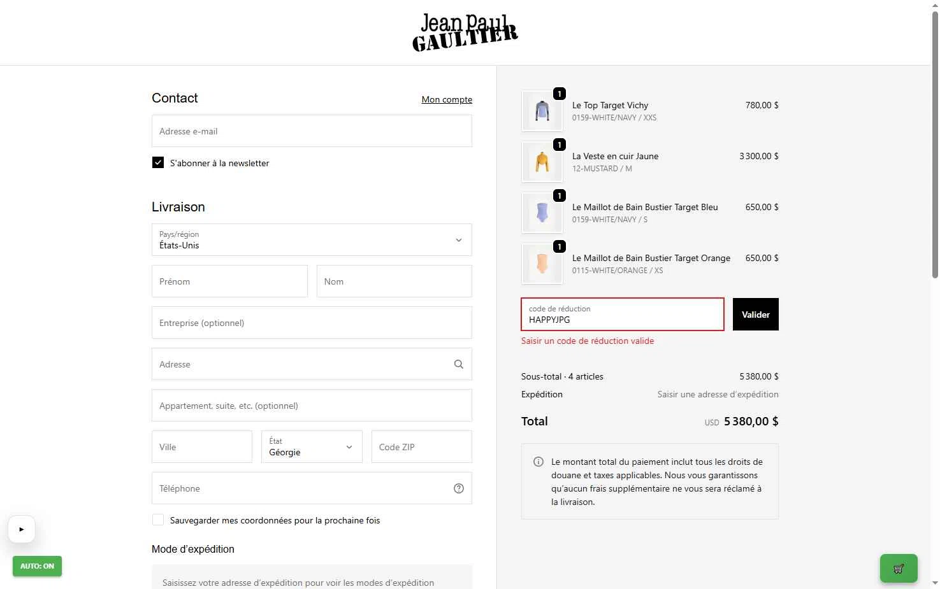Click the code de réduction field

click(623, 315)
